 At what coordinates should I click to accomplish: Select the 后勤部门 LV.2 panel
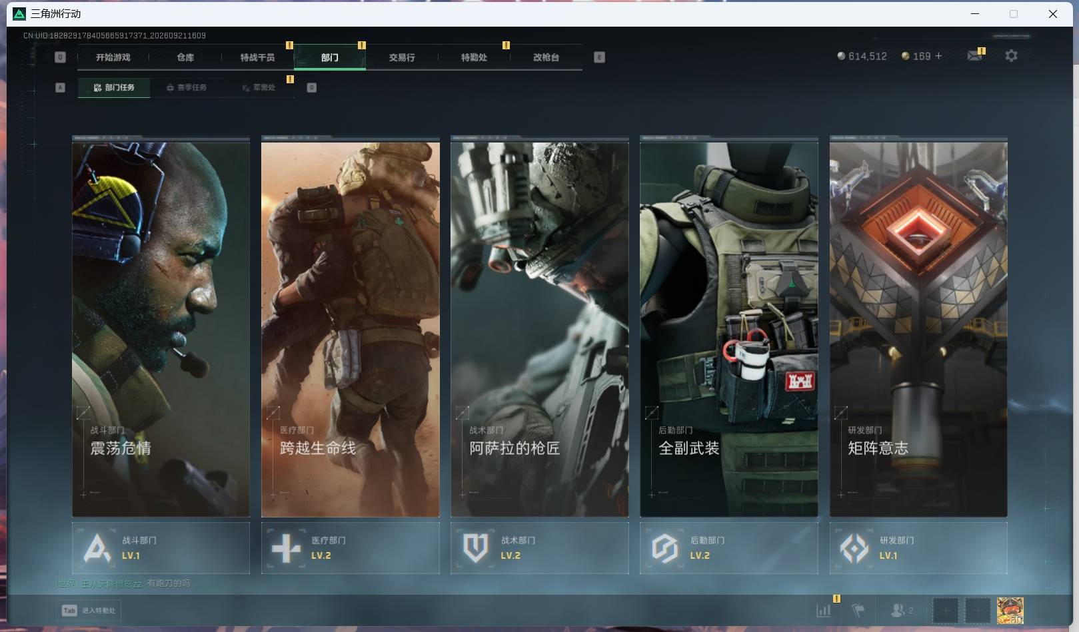(x=728, y=548)
